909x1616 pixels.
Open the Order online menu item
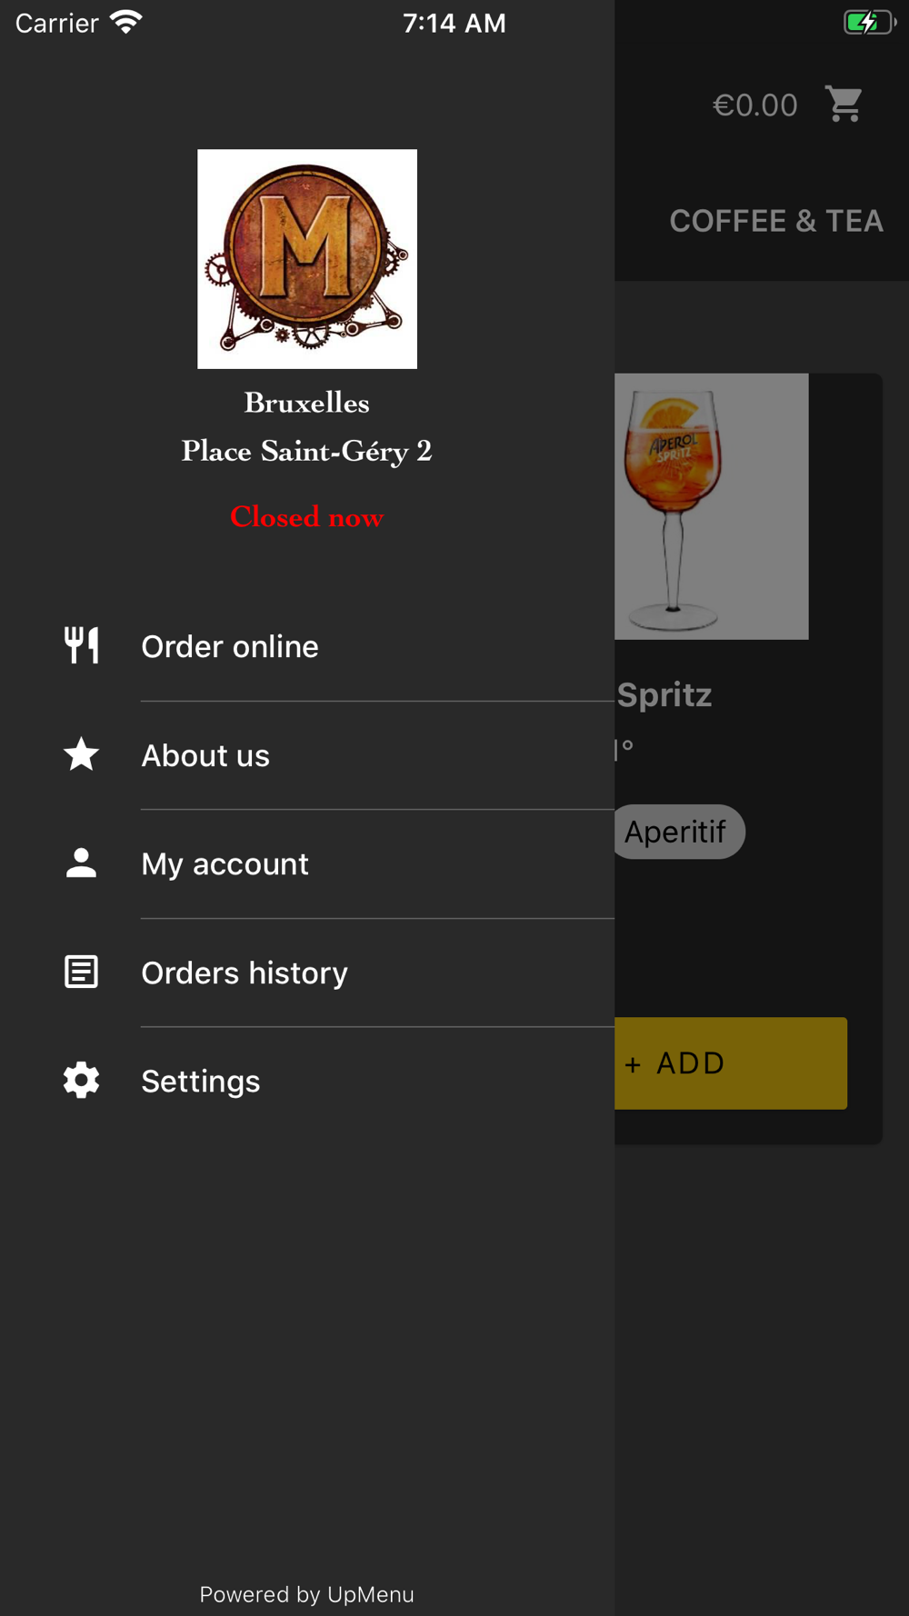pos(307,646)
